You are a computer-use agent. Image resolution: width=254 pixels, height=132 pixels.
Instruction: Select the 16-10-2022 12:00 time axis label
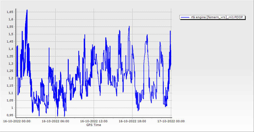coord(94,121)
